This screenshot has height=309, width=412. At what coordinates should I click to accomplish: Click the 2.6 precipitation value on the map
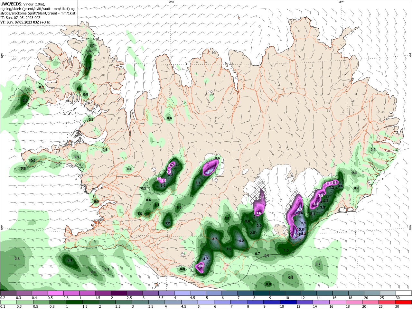(326, 201)
